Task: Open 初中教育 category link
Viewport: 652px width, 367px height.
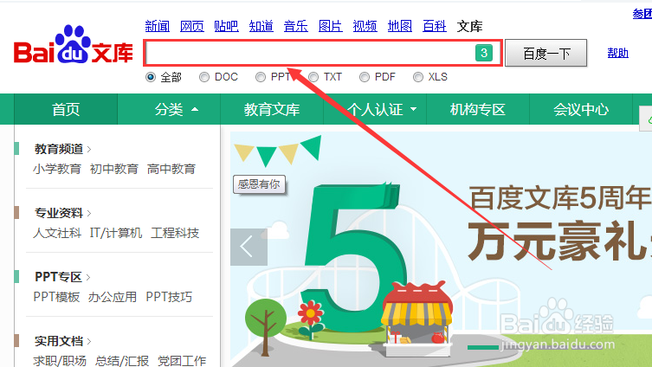Action: click(114, 169)
